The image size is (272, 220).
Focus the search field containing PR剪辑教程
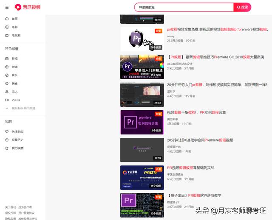184,7
